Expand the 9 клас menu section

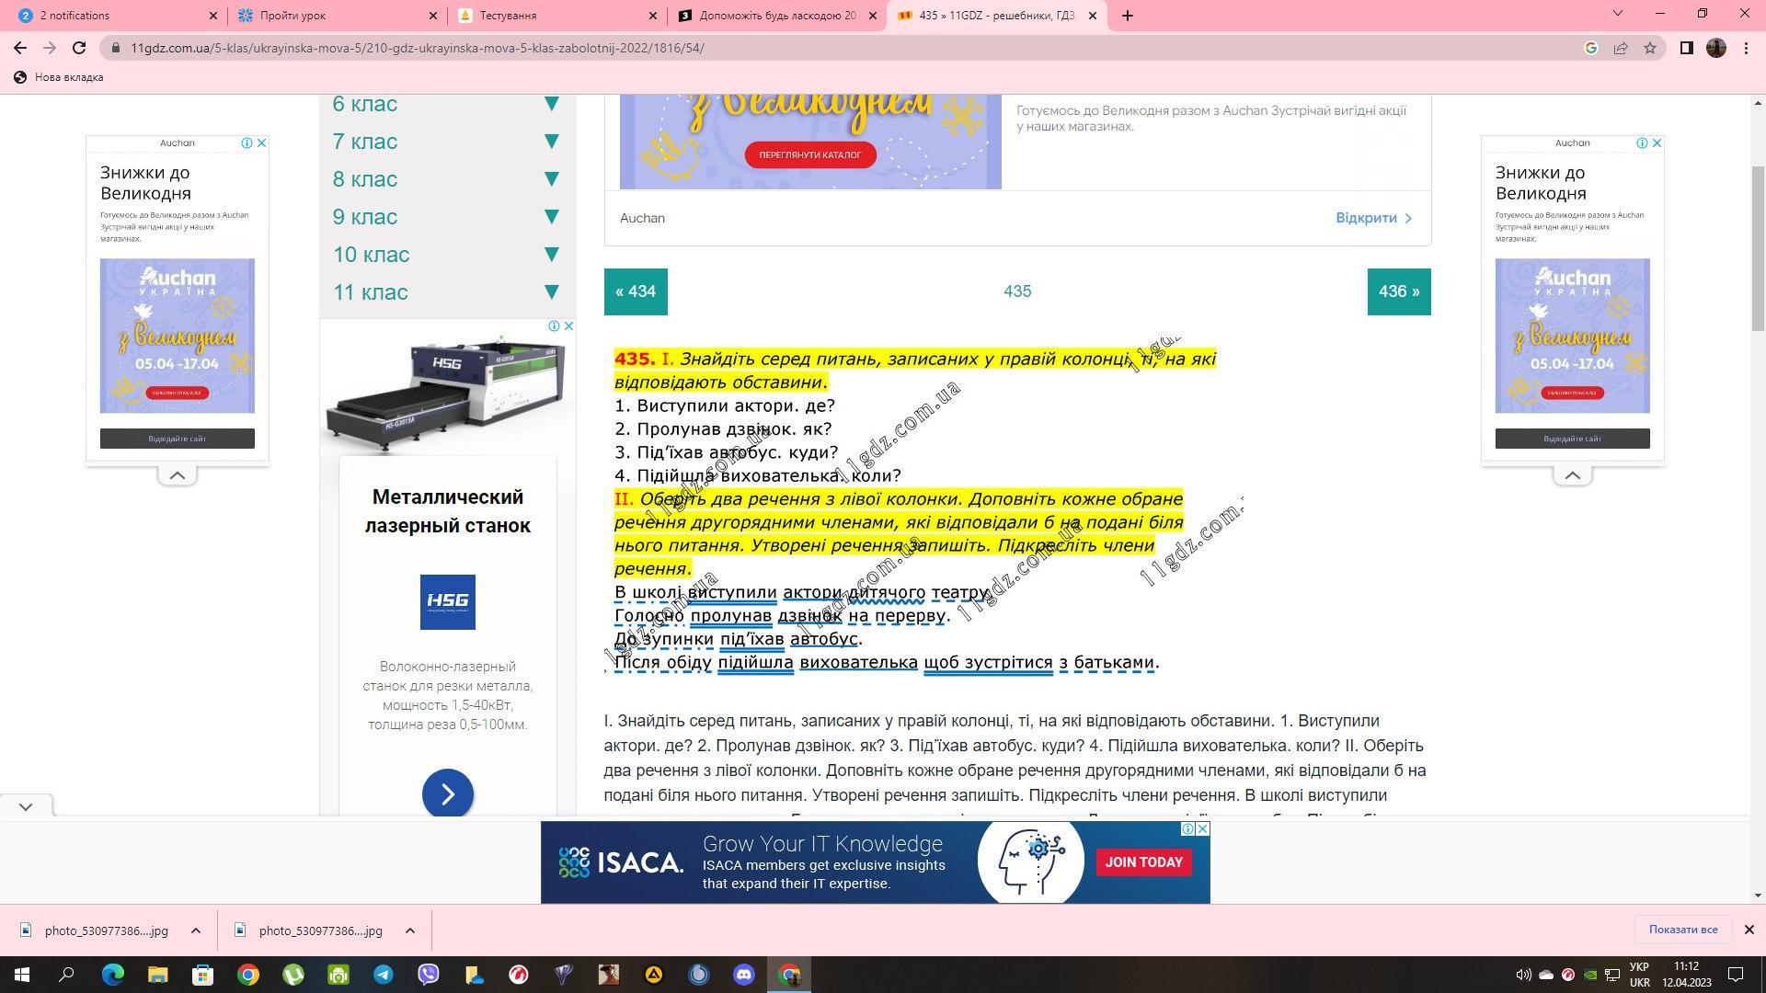point(551,217)
